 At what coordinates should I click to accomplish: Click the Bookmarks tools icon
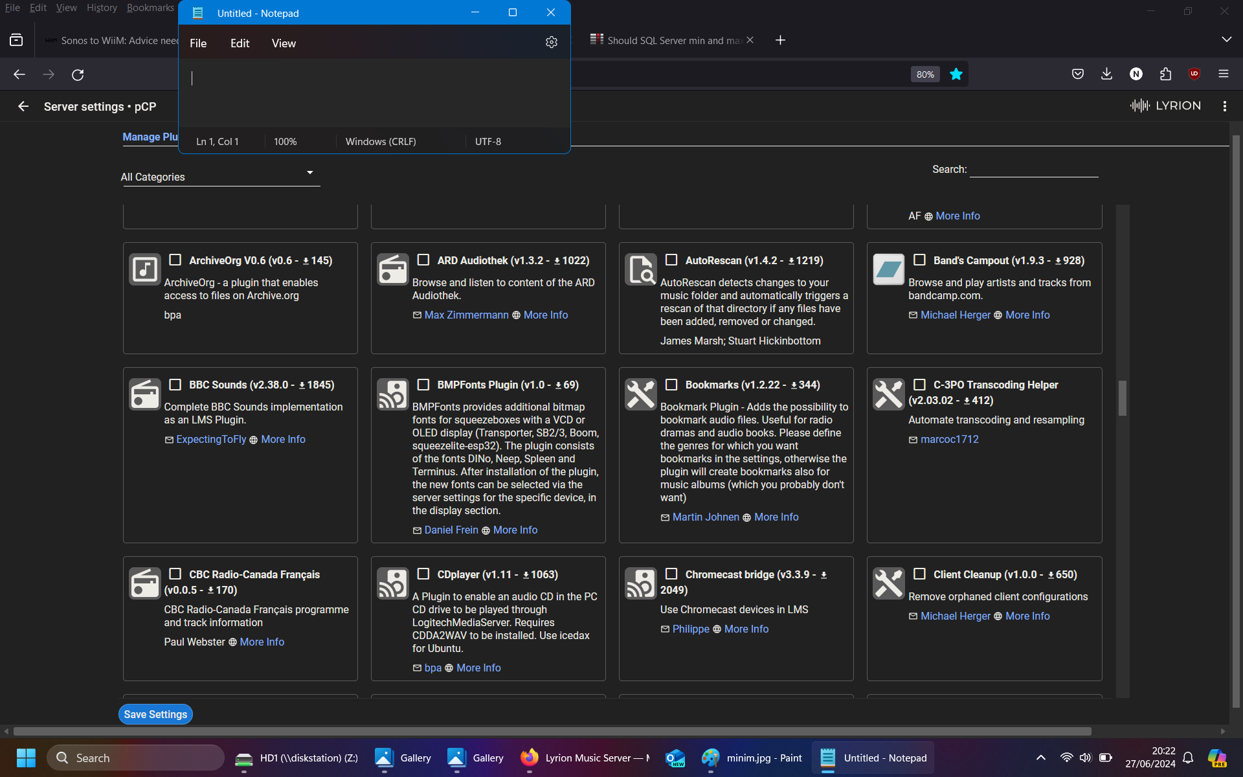pyautogui.click(x=641, y=394)
